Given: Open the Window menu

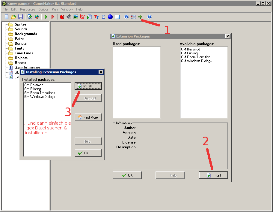Looking at the screenshot, I should click(67, 9).
